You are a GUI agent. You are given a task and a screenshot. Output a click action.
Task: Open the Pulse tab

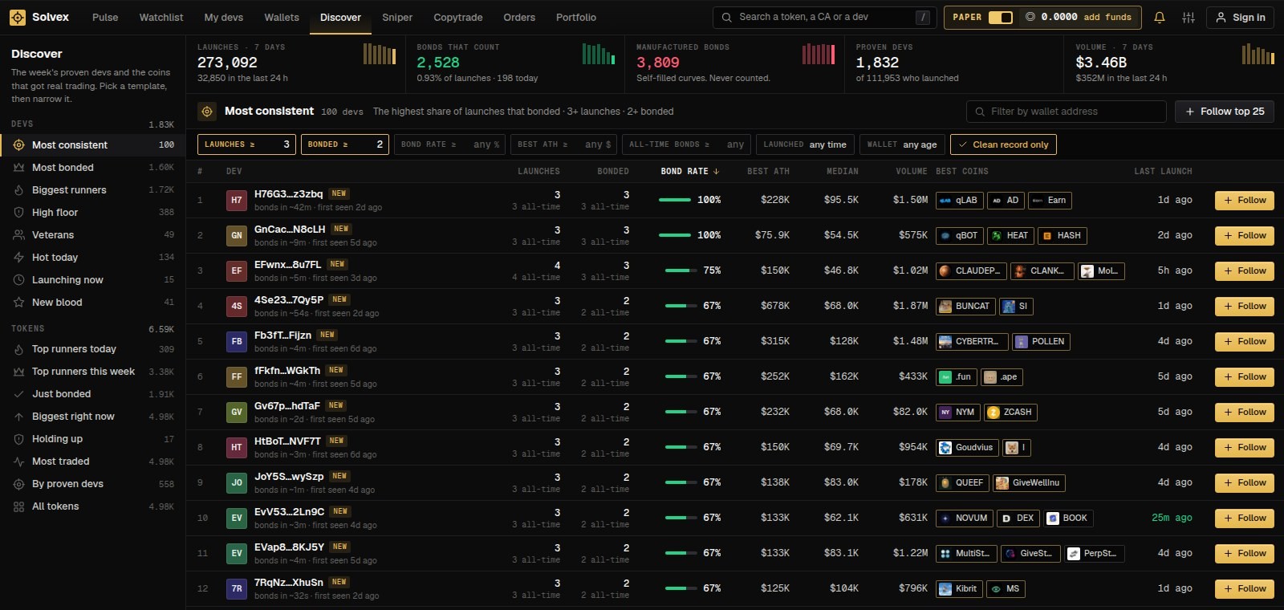pos(105,17)
